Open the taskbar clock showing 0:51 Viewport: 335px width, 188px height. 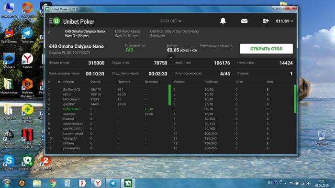coord(322,183)
